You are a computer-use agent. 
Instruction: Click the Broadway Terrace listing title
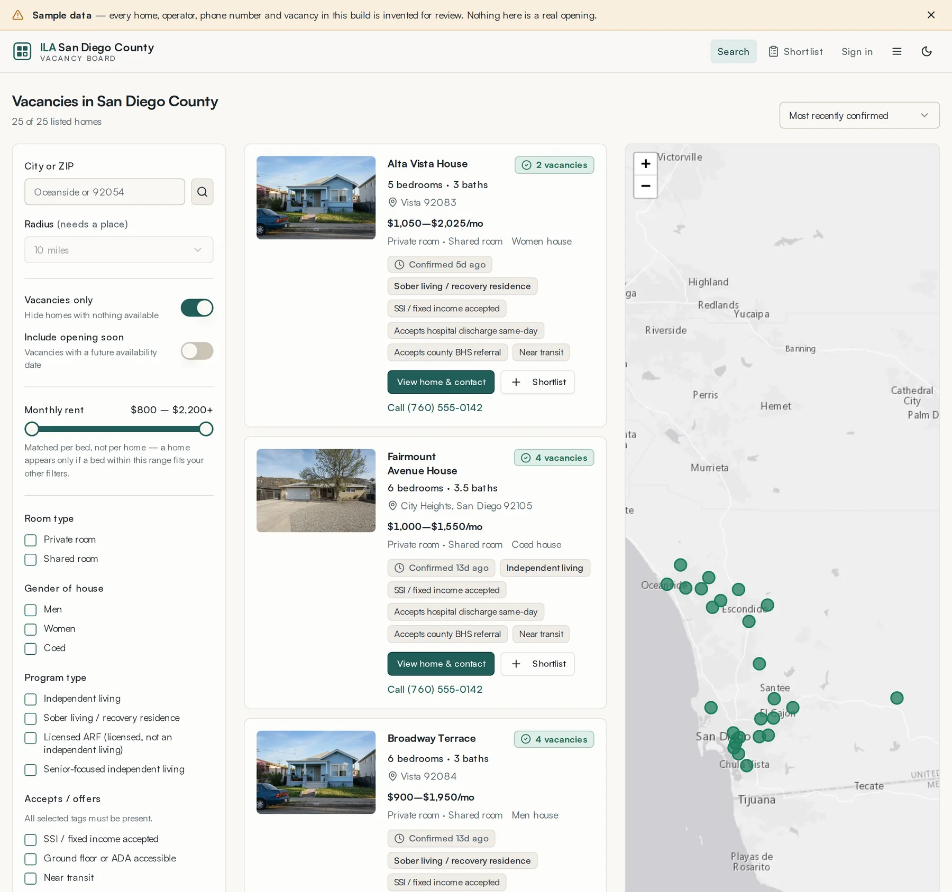[432, 738]
